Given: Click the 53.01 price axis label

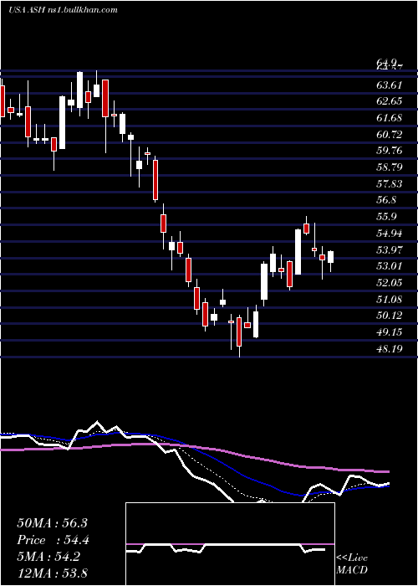Looking at the screenshot, I should [x=390, y=266].
